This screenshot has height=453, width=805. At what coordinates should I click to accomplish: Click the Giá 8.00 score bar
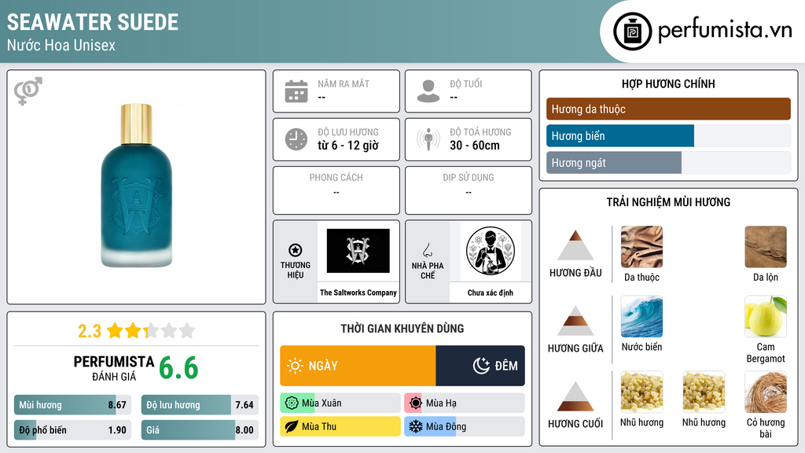[200, 430]
